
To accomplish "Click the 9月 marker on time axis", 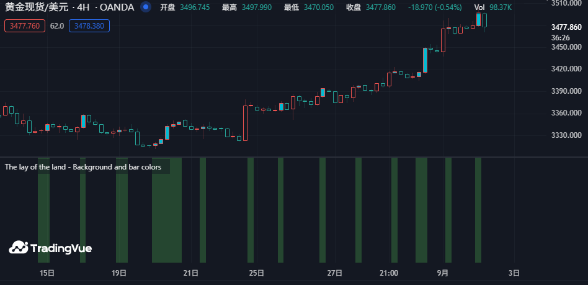I will click(443, 273).
